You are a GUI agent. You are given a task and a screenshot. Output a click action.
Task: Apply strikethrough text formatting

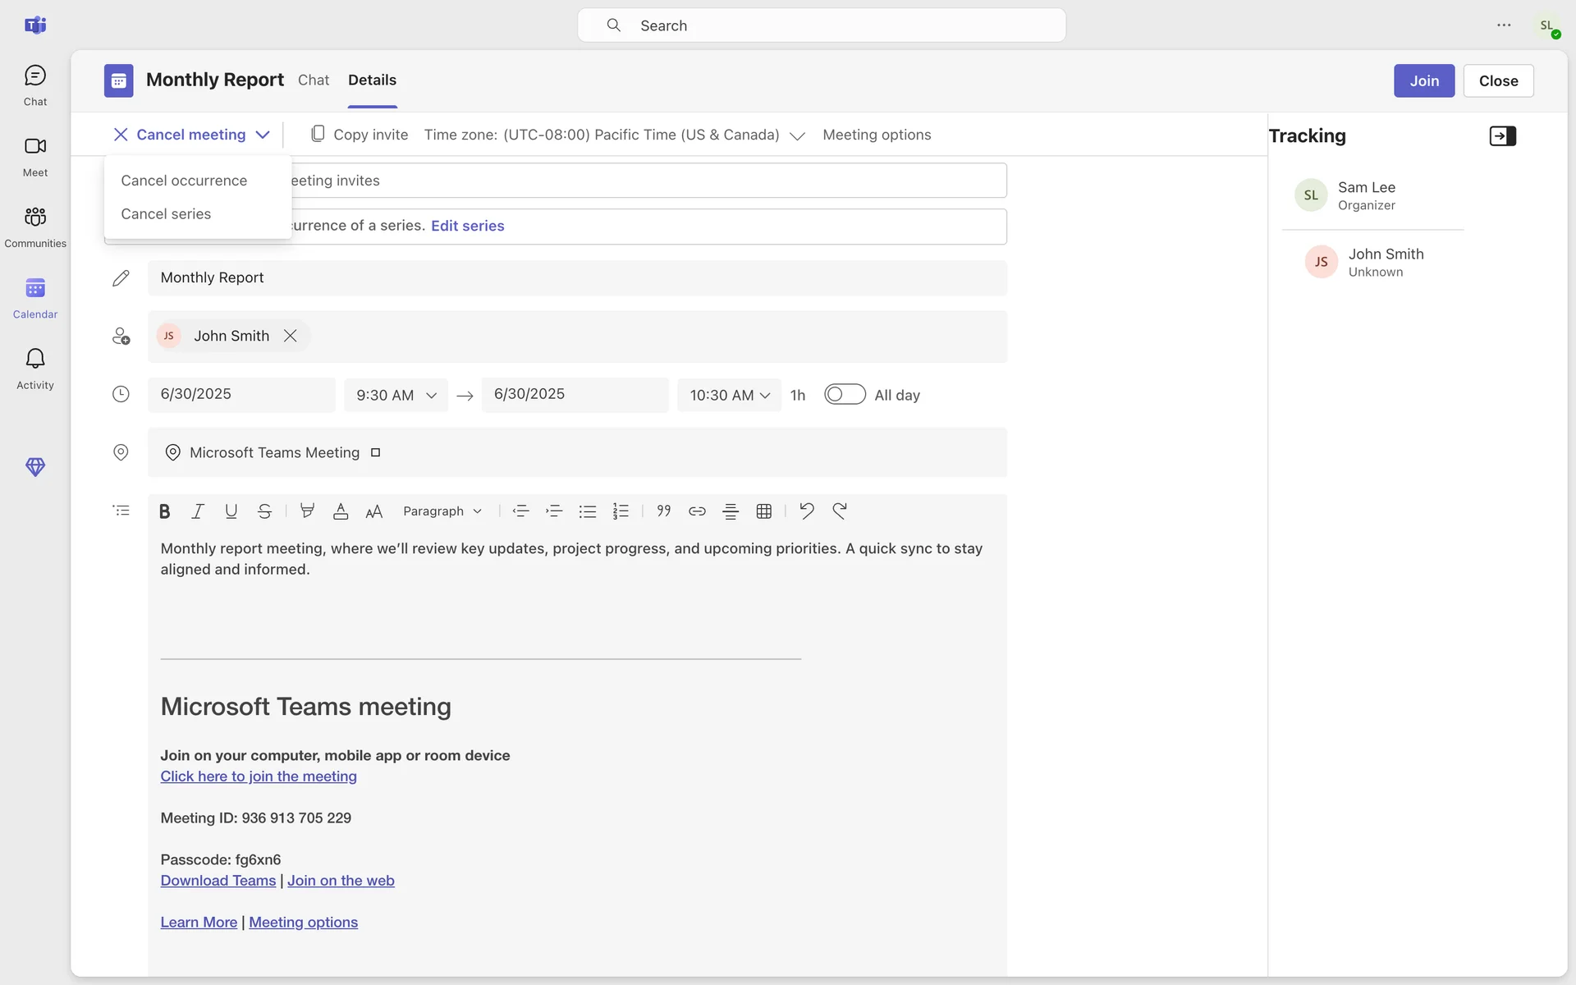click(x=264, y=511)
